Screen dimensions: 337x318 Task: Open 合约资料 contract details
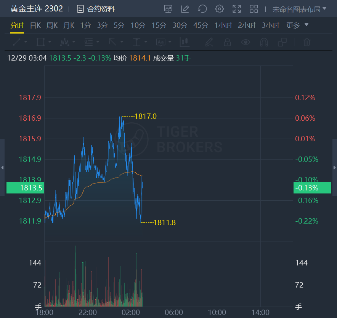96,9
